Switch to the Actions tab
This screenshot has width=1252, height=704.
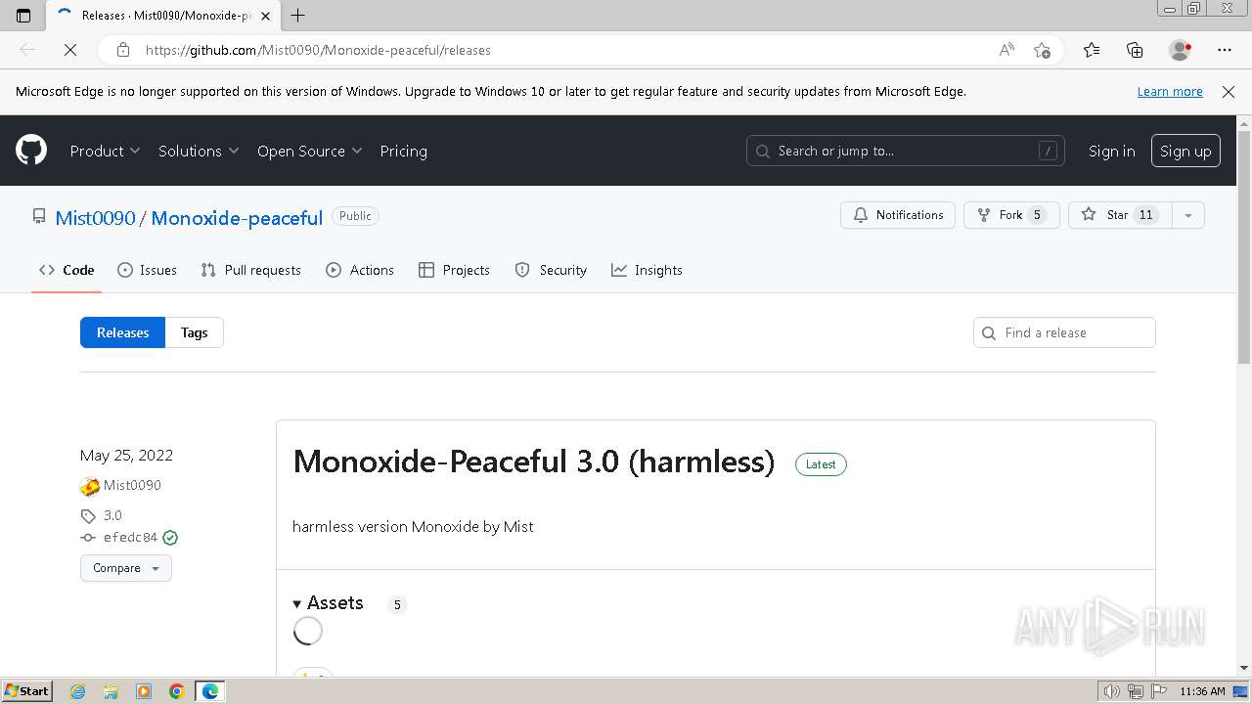pyautogui.click(x=360, y=270)
